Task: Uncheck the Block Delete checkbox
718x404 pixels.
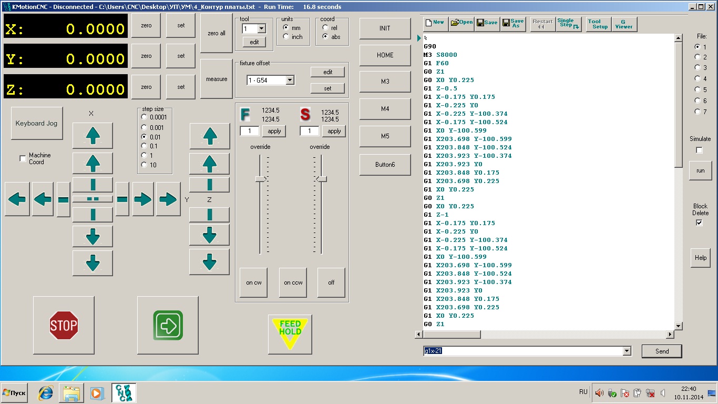Action: pos(699,223)
